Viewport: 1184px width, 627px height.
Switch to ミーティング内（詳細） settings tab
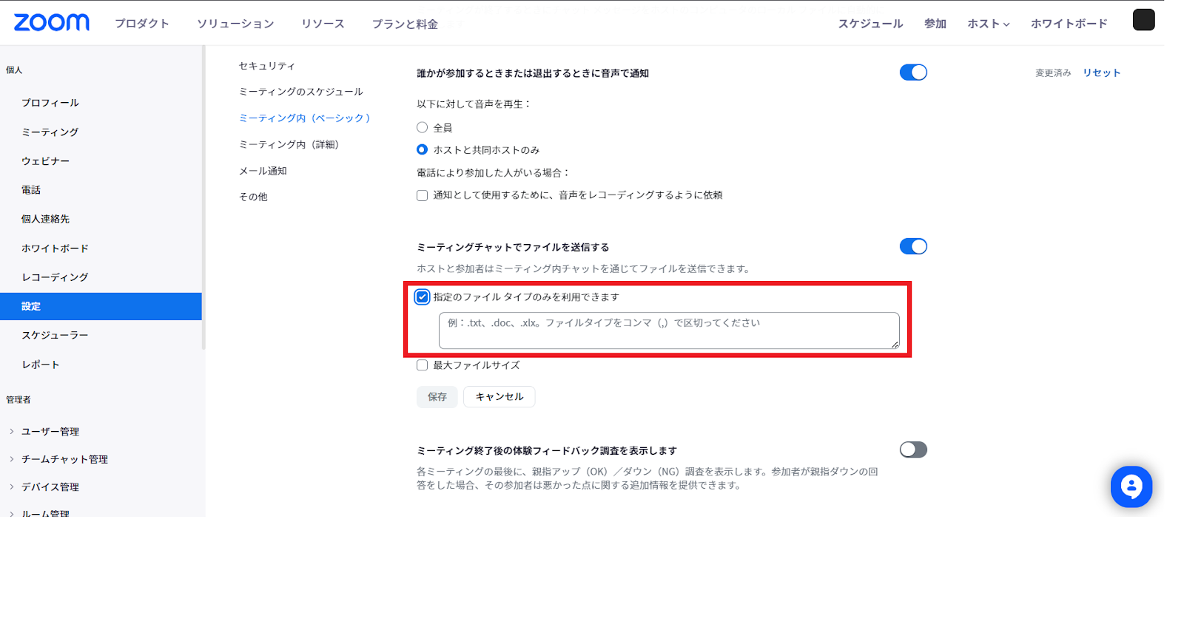click(289, 145)
